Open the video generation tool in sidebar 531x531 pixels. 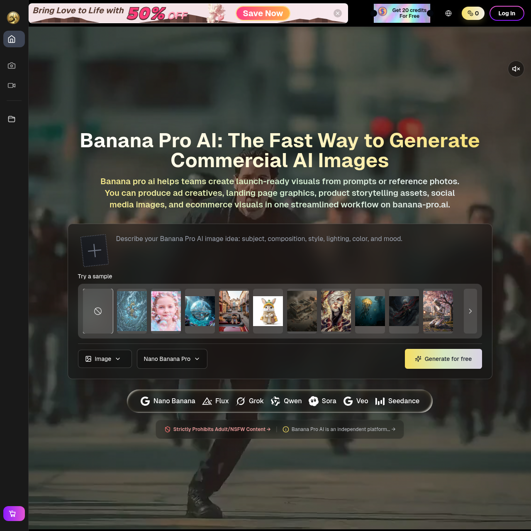point(12,85)
